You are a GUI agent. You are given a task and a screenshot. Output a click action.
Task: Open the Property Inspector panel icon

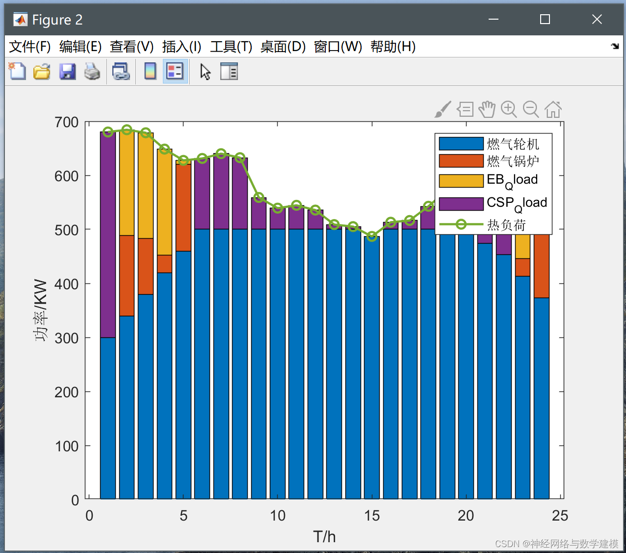pos(229,72)
